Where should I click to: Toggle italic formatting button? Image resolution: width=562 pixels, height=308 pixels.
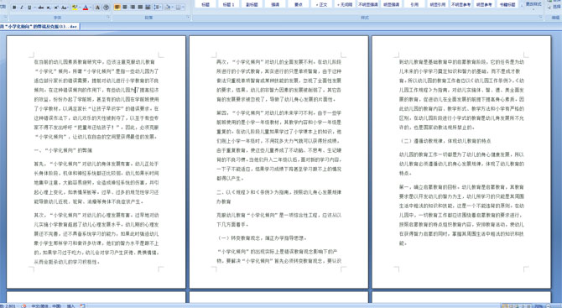click(x=22, y=8)
